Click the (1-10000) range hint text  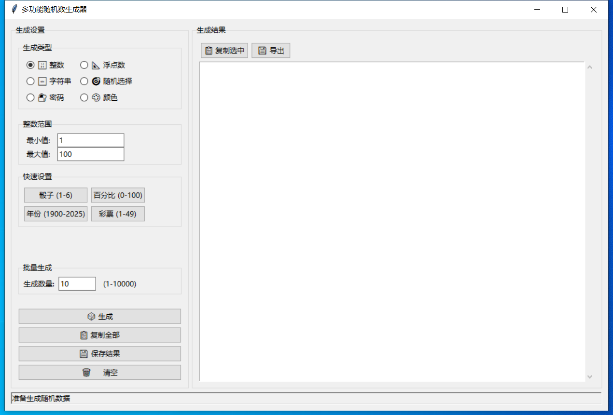coord(120,284)
